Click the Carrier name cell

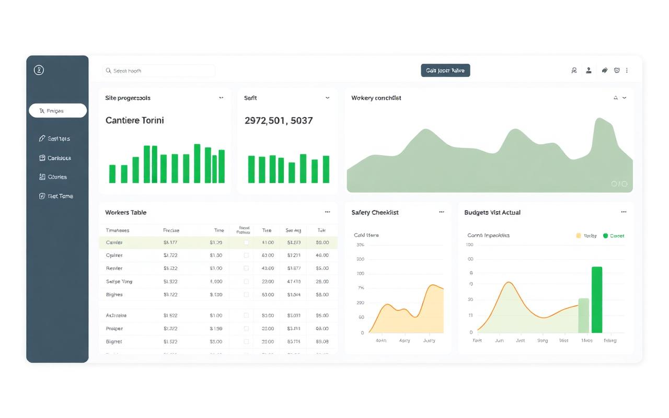[x=114, y=242]
